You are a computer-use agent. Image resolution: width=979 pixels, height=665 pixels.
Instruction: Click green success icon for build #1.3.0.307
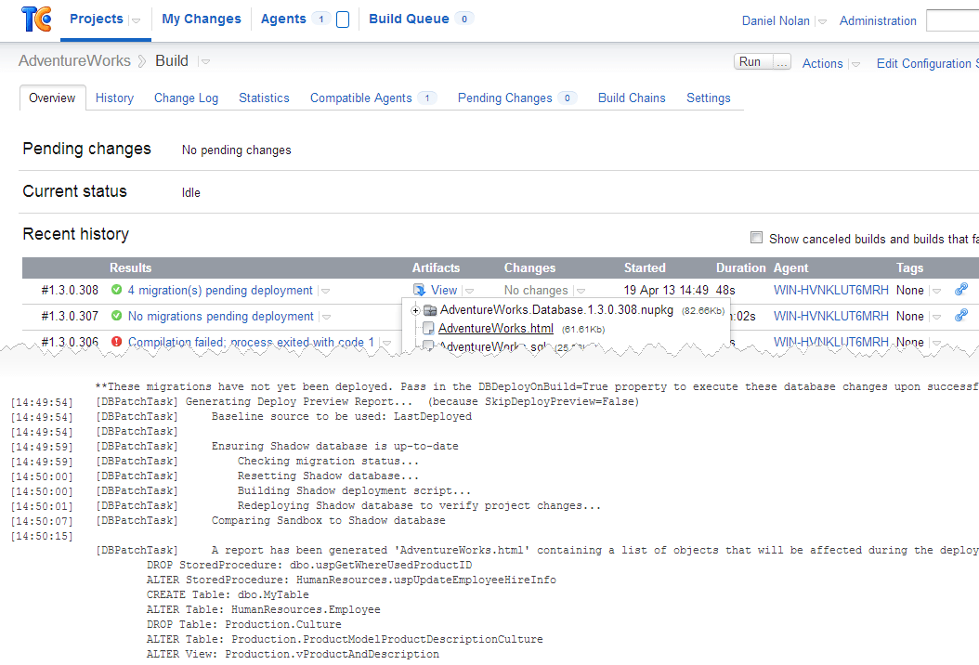pyautogui.click(x=116, y=316)
